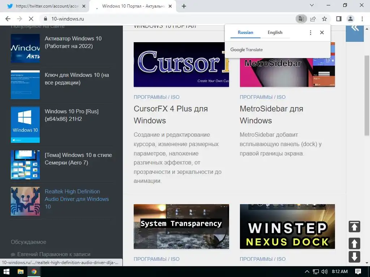Open the notification center icon
This screenshot has width=370, height=277.
pos(358,272)
